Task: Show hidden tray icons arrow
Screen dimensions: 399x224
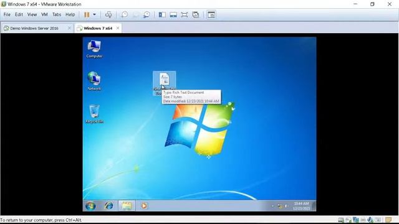Action: (x=272, y=206)
